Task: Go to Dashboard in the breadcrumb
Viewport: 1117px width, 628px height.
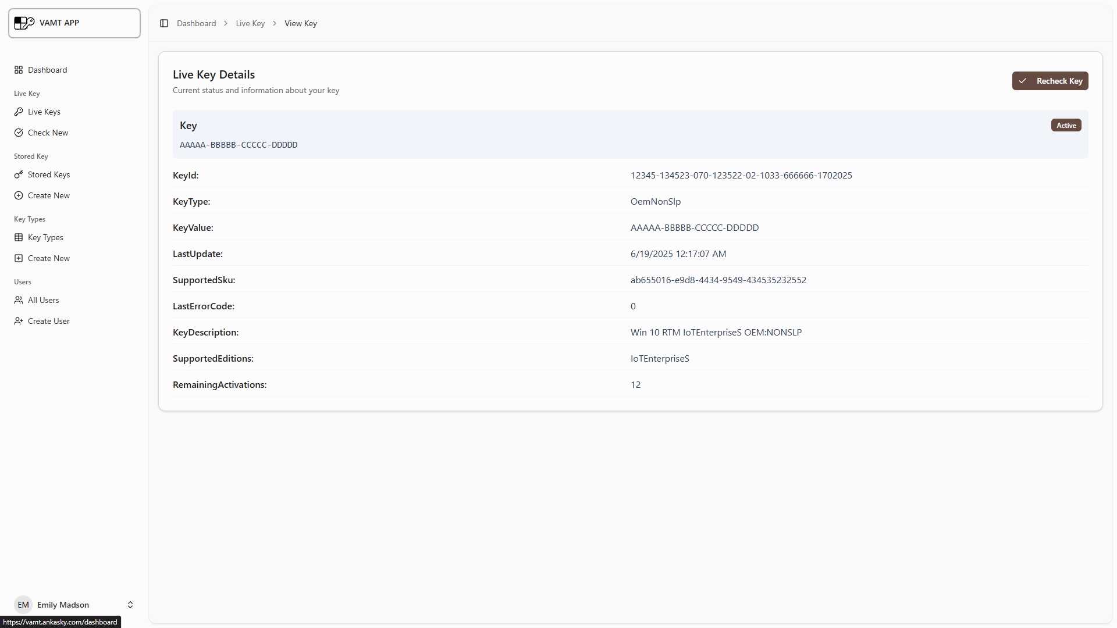Action: (x=196, y=23)
